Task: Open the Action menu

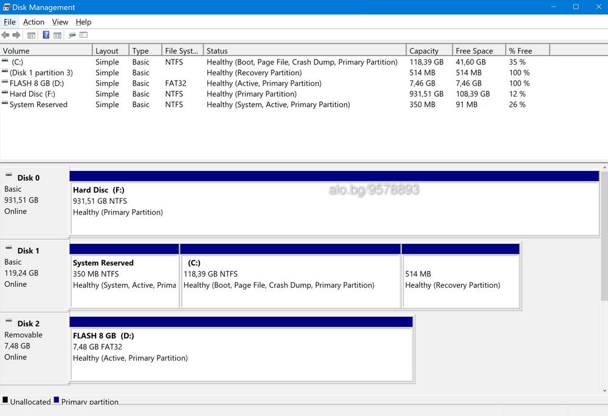Action: tap(33, 22)
